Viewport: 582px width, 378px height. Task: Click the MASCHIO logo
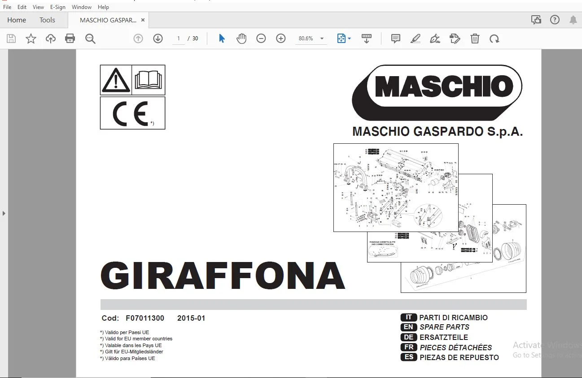coord(437,93)
